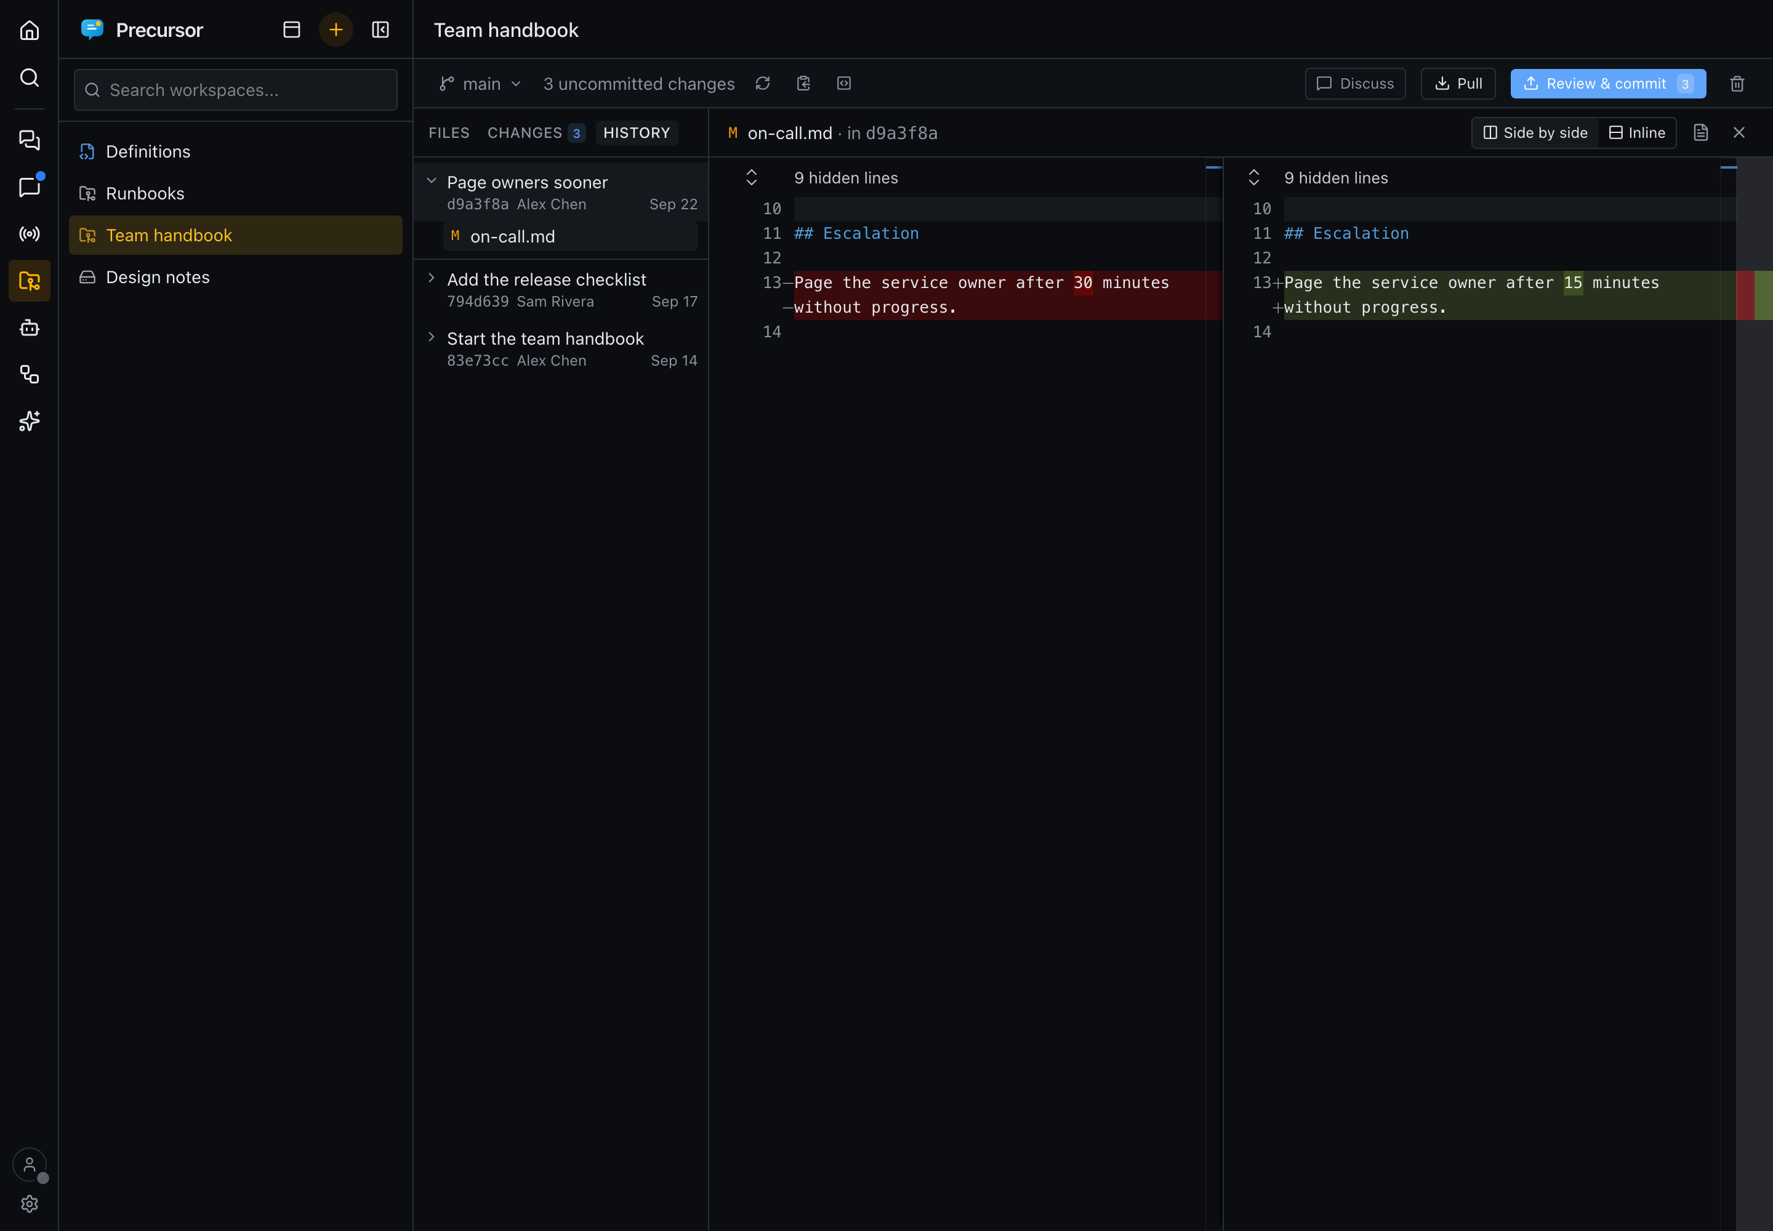1773x1231 pixels.
Task: Select the workspaces folder icon in the sidebar
Action: pos(30,281)
